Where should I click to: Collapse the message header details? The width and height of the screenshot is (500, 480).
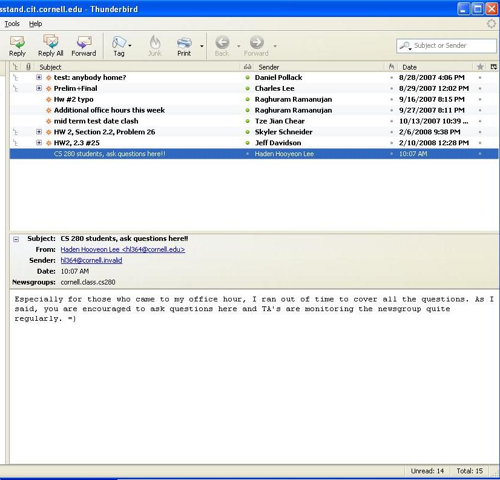pyautogui.click(x=16, y=239)
